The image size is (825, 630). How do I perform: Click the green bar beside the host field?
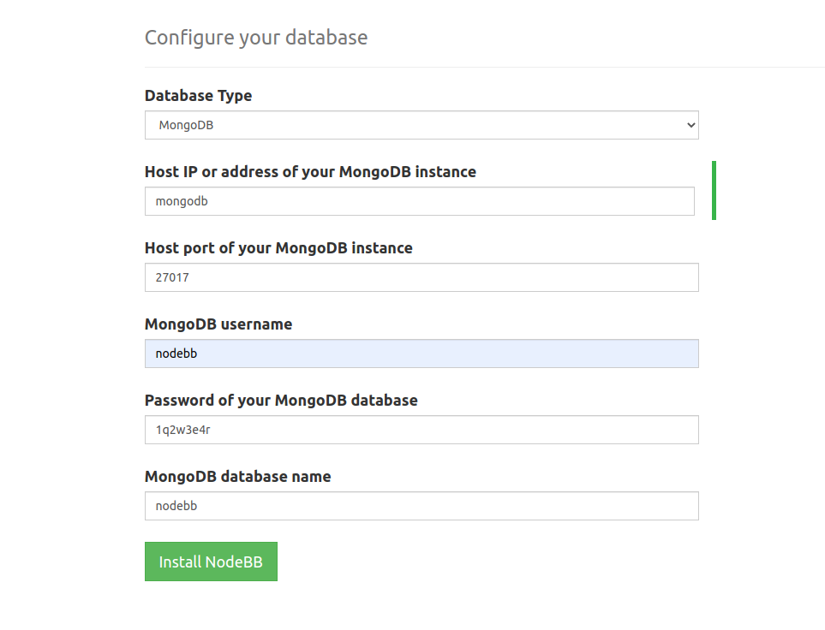[x=714, y=190]
